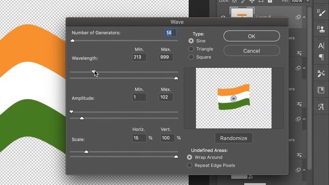Viewport: 329px width, 185px height.
Task: Click the Amplitude minimum slider handle
Action: click(x=71, y=112)
